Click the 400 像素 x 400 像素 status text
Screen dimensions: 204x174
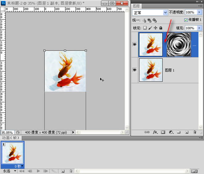click(x=46, y=132)
